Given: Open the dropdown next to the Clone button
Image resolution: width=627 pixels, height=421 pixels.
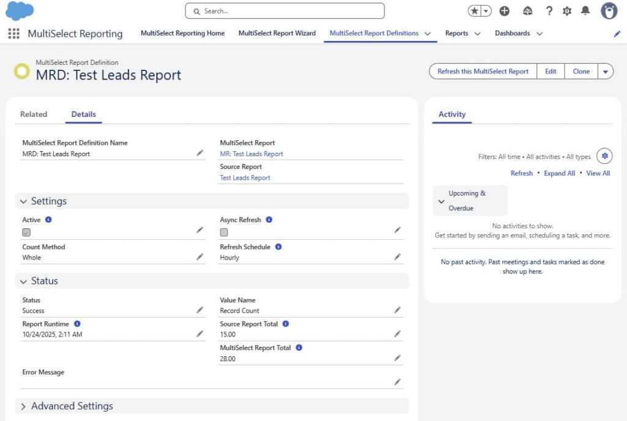Looking at the screenshot, I should coord(606,71).
